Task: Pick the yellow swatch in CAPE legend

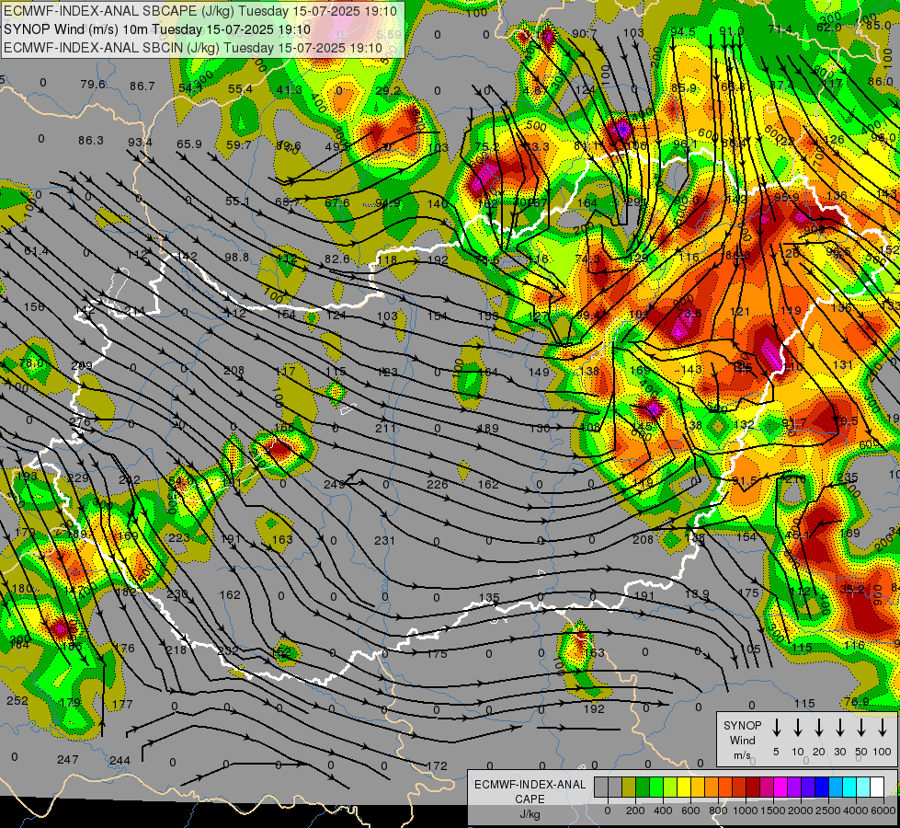Action: pyautogui.click(x=684, y=787)
